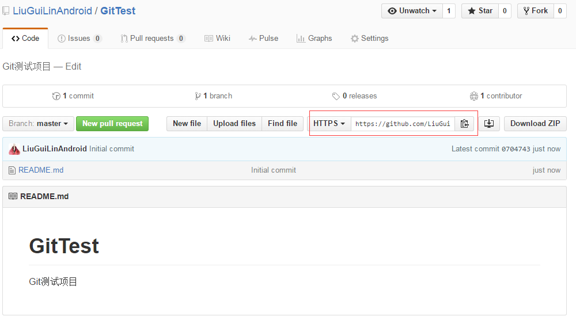Click the Git测试项目 text in README body

pos(53,282)
